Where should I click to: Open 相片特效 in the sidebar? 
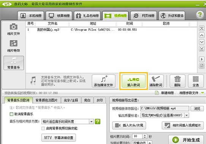pos(14,46)
